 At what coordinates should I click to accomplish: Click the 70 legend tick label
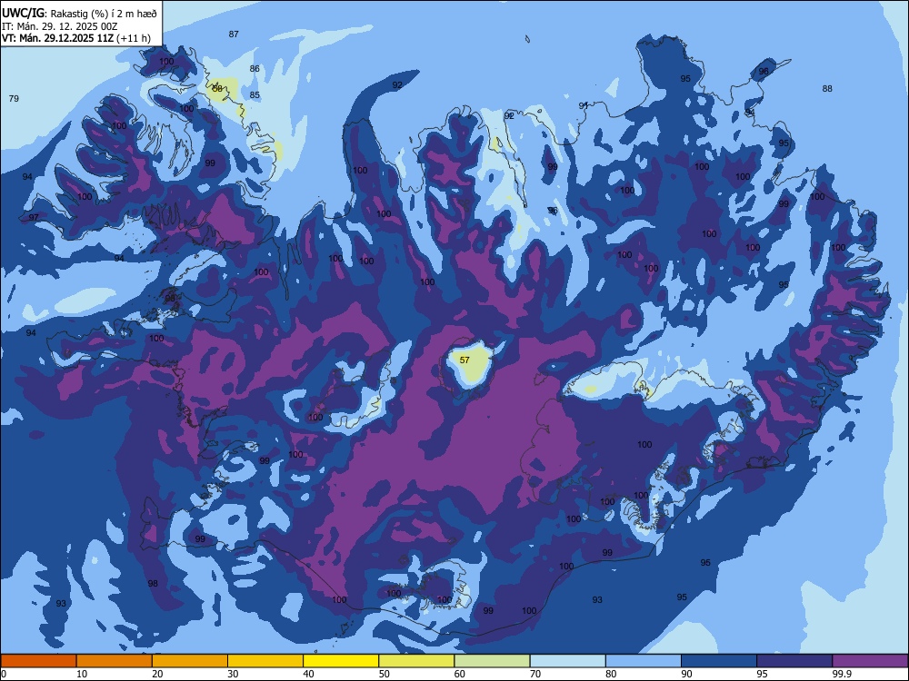point(535,674)
